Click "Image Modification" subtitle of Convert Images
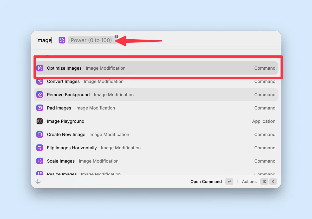The image size is (312, 219). coord(103,82)
